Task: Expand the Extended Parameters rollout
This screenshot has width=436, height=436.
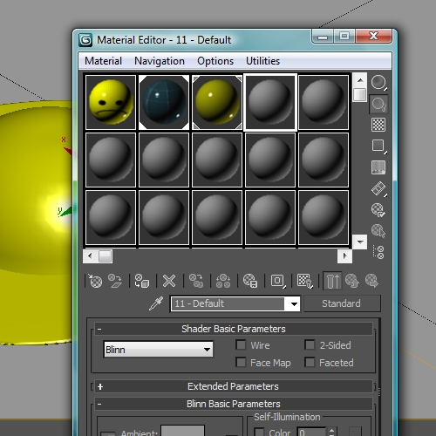Action: (x=234, y=386)
